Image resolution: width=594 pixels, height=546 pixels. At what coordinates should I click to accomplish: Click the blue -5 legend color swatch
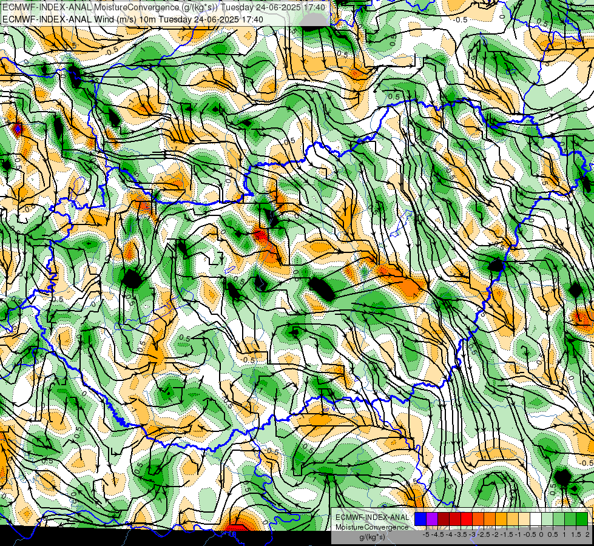pos(420,519)
